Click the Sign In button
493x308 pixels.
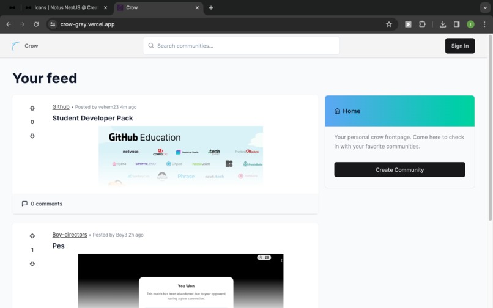click(460, 46)
